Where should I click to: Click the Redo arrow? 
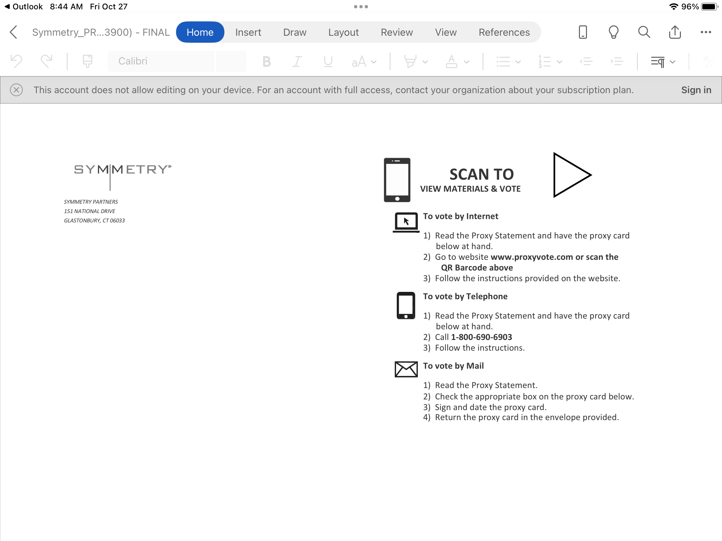click(46, 61)
